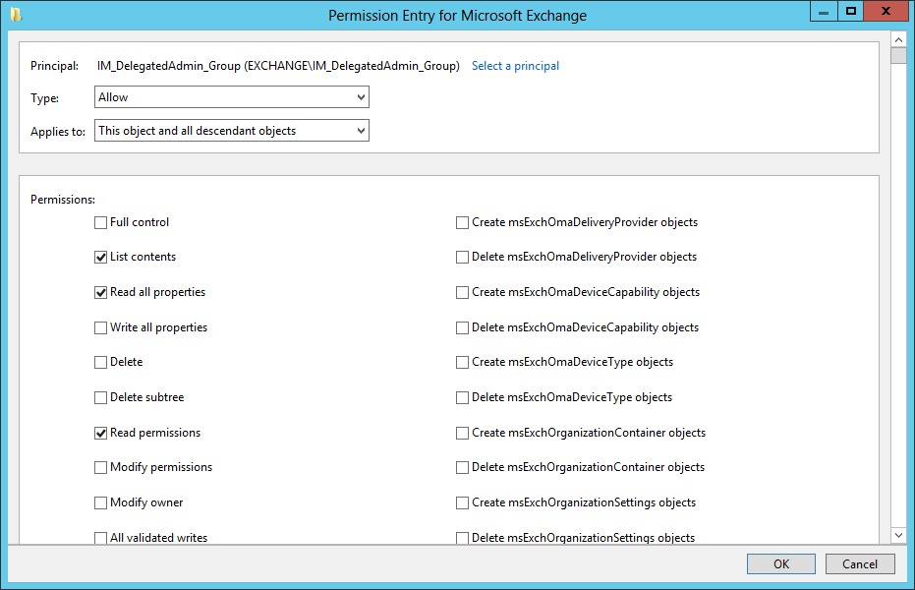915x590 pixels.
Task: Open the Select a principal link
Action: tap(515, 66)
